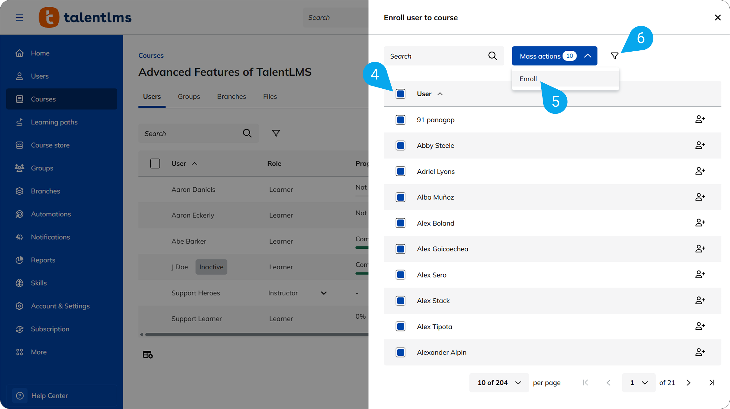
Task: Uncheck the Alex Goicoechea checkbox
Action: (x=401, y=249)
